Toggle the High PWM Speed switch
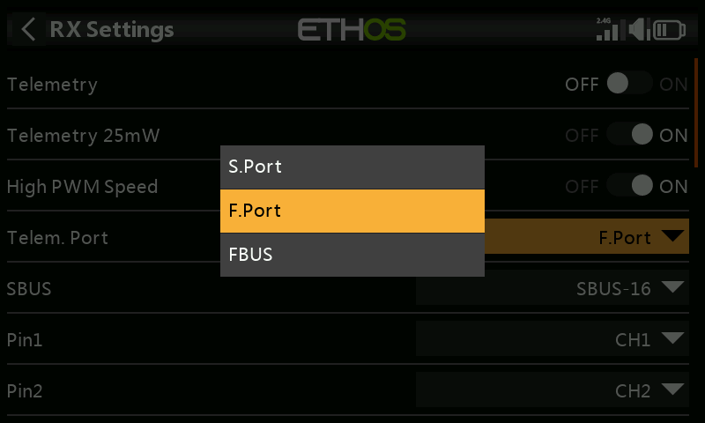Screen dimensions: 705x423 [629, 185]
